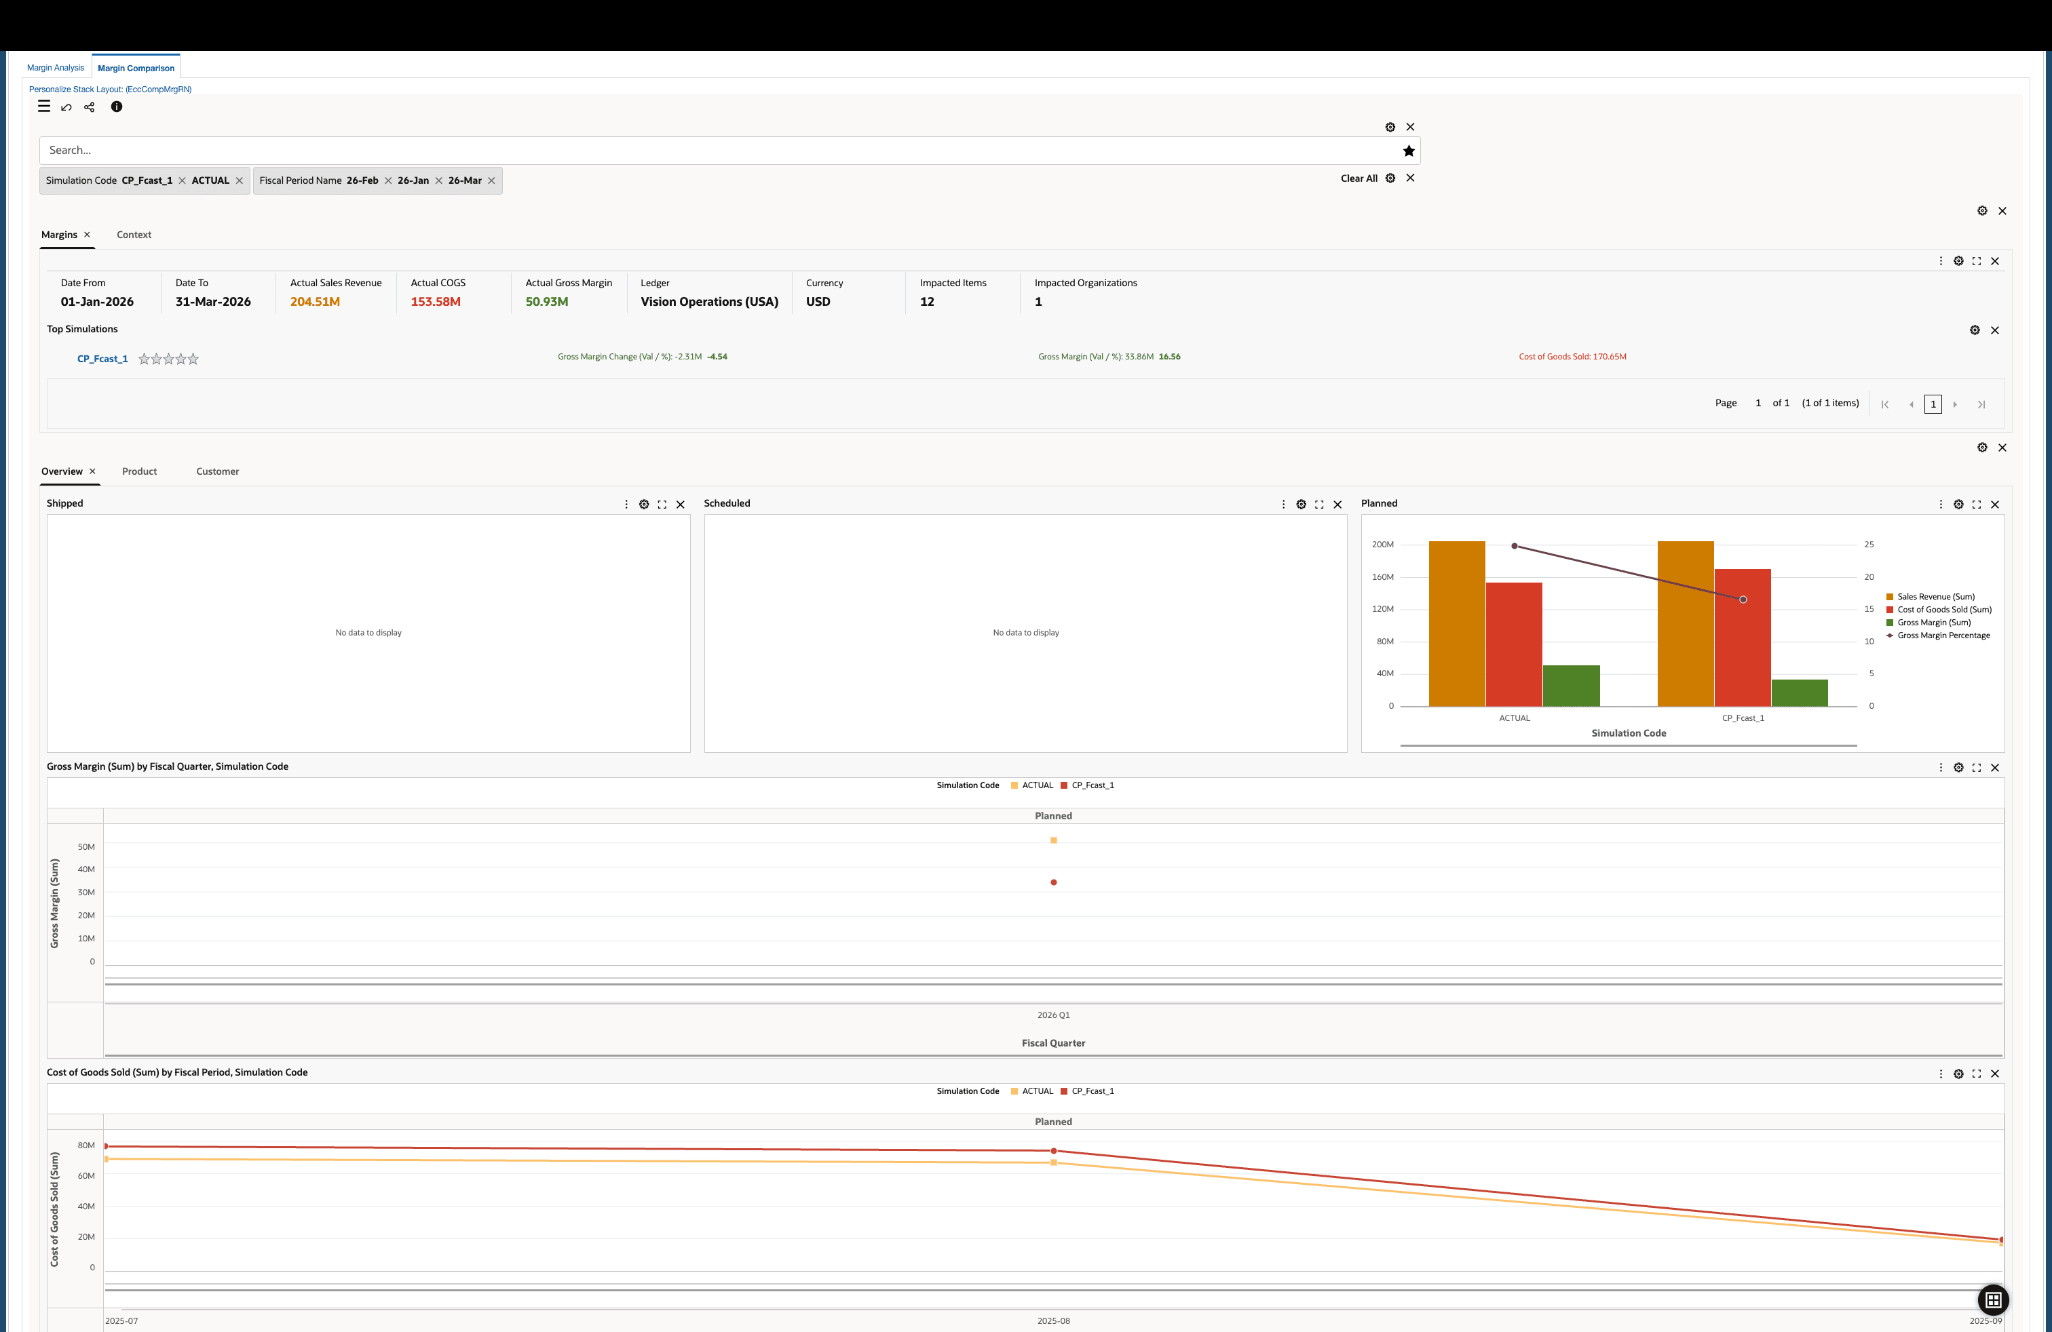This screenshot has width=2052, height=1332.
Task: Open the Customer tab
Action: coord(217,471)
